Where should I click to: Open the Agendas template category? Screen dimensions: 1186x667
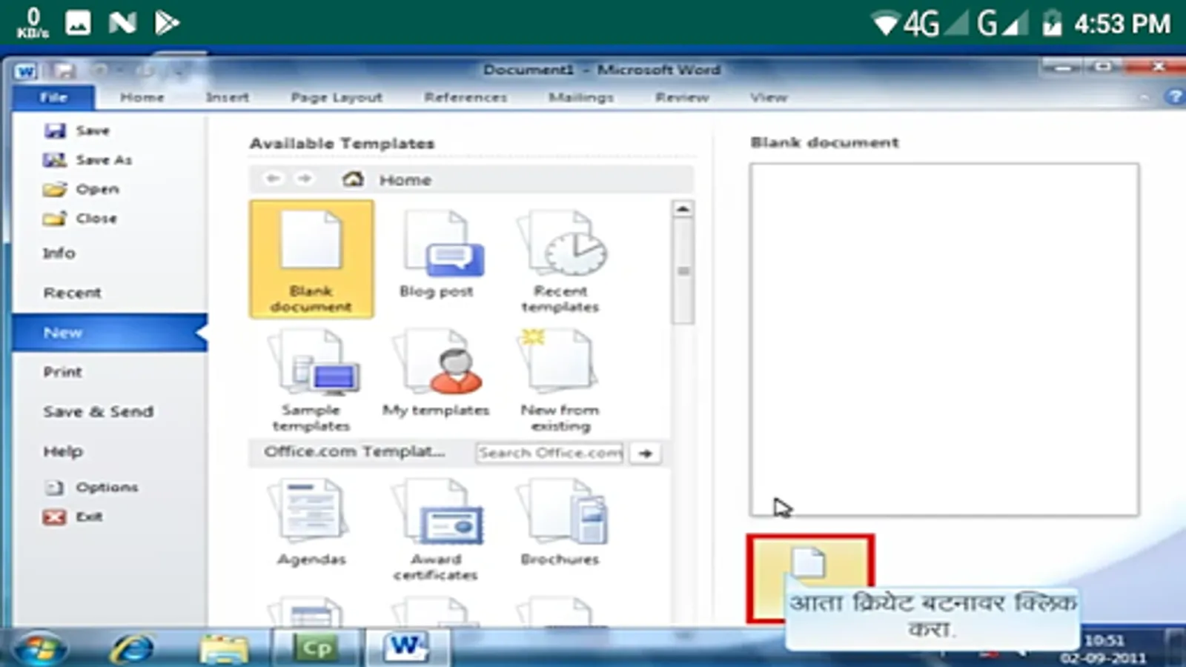pos(311,522)
